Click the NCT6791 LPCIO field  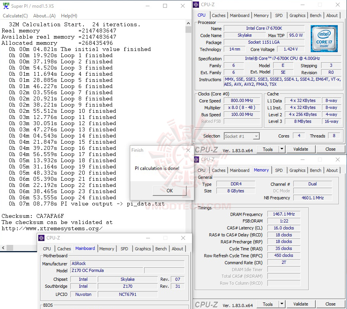click(x=128, y=294)
